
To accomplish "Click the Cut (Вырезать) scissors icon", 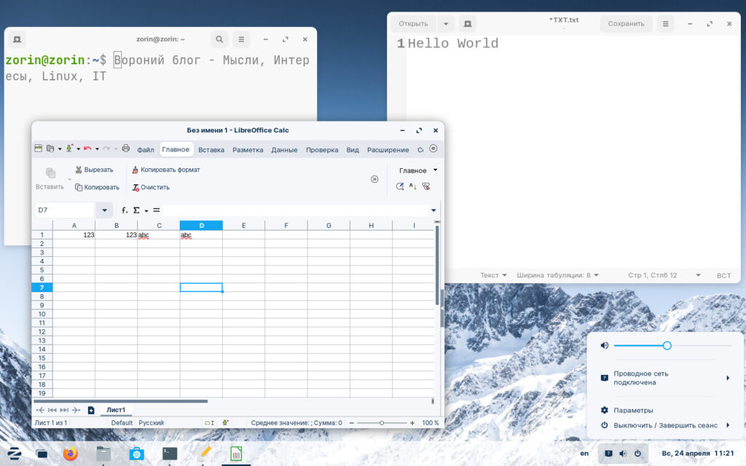I will (79, 170).
